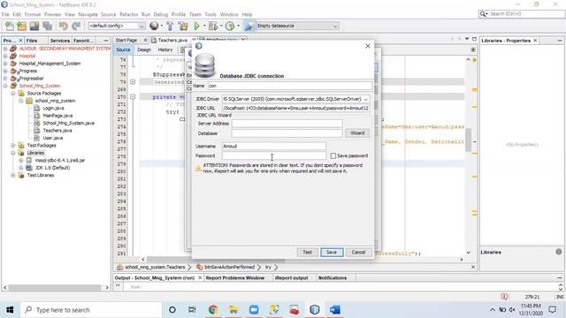
Task: Click the Open Project toolbar icon
Action: (34, 26)
